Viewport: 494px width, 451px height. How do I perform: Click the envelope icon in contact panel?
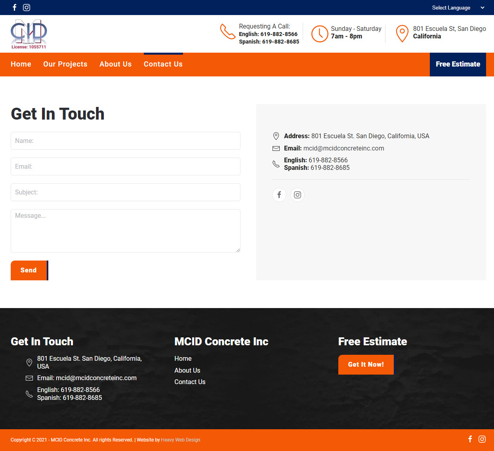(x=276, y=148)
